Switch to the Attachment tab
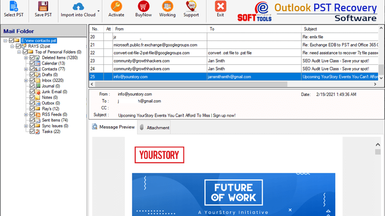 154,128
